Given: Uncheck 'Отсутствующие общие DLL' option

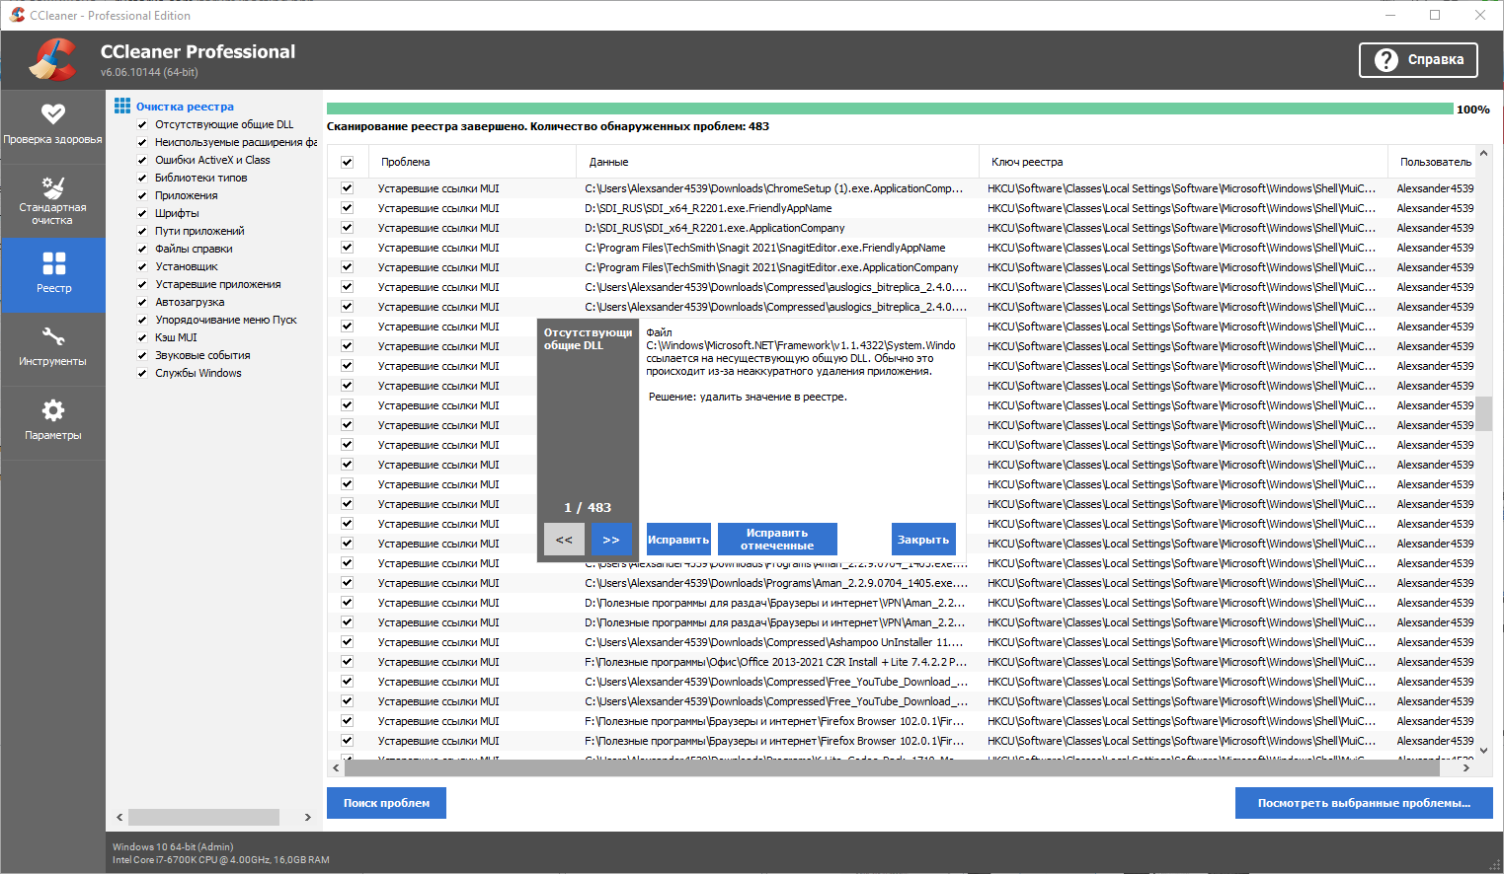Looking at the screenshot, I should [142, 124].
